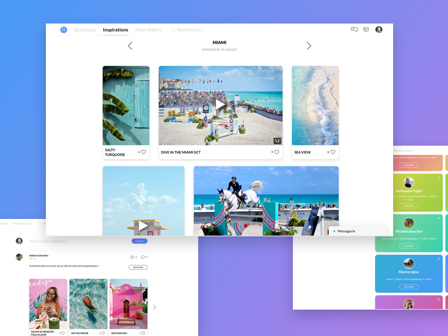The height and width of the screenshot is (336, 448).
Task: Open Marion Igloo's avatar
Action: tap(409, 264)
